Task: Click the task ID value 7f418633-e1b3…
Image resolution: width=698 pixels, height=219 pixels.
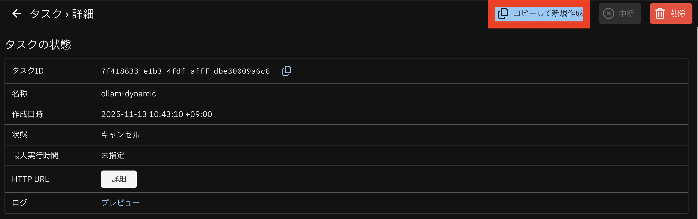Action: coord(185,71)
